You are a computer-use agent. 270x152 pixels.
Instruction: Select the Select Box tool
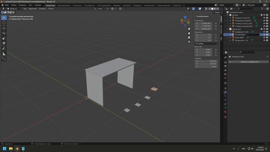tap(4, 18)
